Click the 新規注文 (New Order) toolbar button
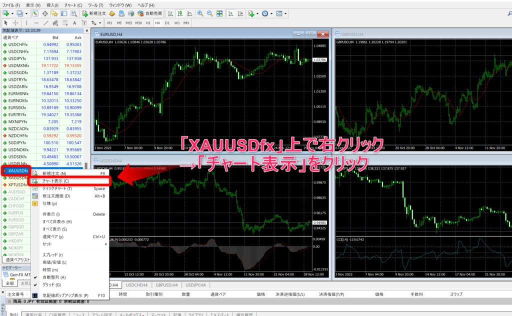Image resolution: width=512 pixels, height=316 pixels. (x=94, y=13)
